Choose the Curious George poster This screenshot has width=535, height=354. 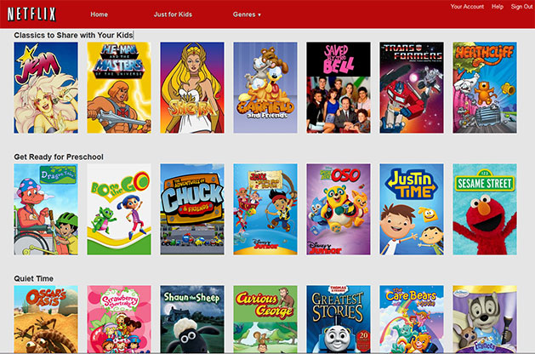(x=265, y=319)
